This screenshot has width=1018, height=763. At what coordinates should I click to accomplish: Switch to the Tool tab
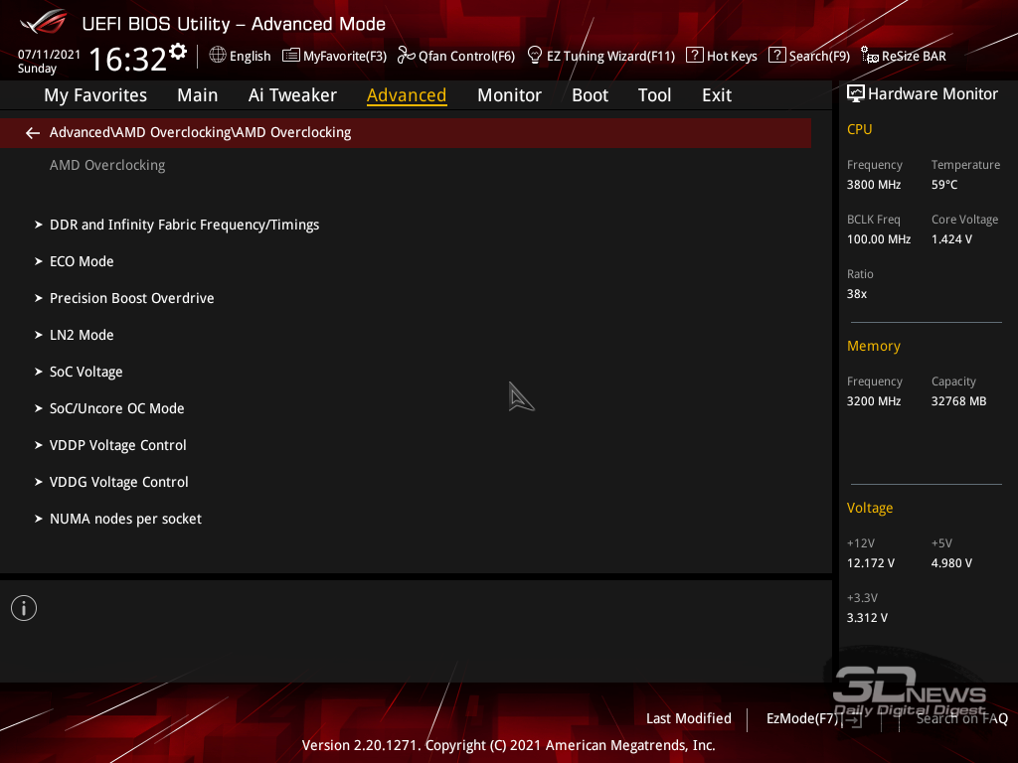point(654,95)
